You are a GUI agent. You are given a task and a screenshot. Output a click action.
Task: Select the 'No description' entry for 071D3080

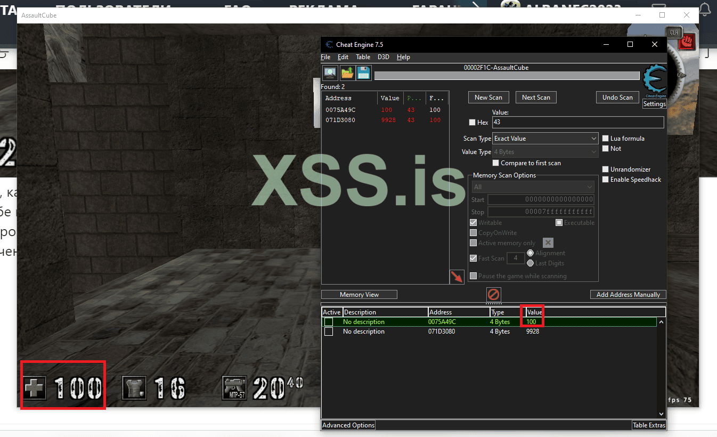(x=364, y=331)
